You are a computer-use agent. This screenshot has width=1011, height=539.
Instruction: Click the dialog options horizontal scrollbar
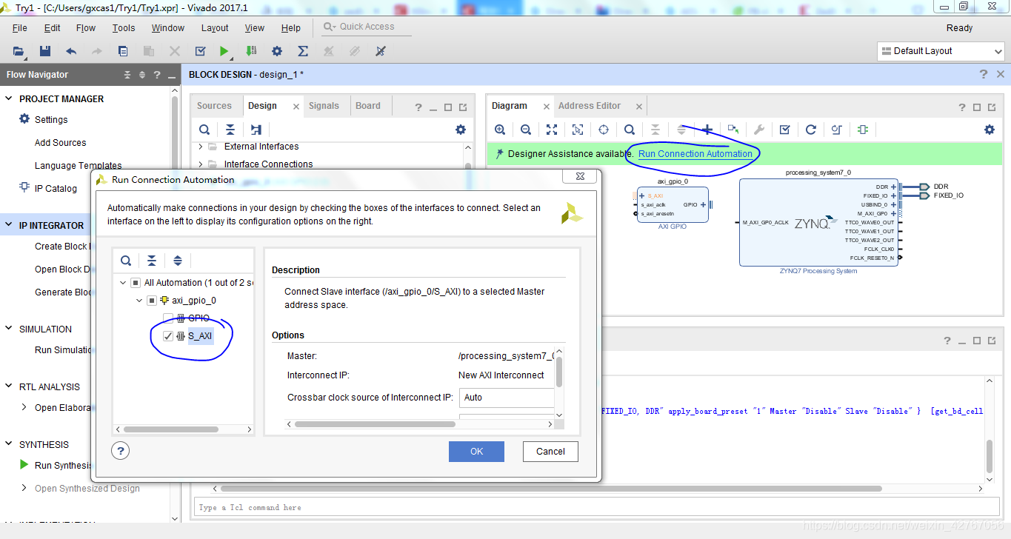point(375,424)
